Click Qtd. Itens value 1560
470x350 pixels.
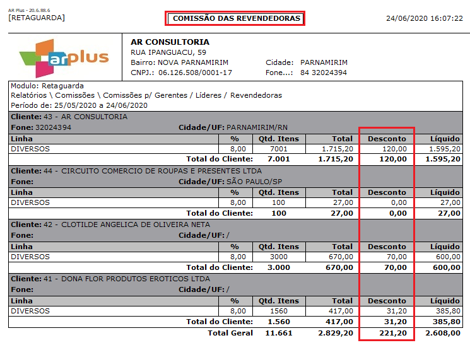(x=279, y=311)
